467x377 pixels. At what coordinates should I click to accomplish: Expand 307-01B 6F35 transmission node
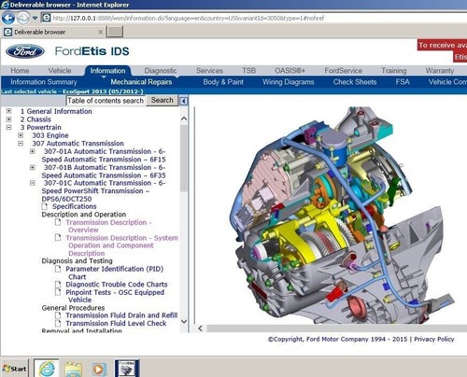coord(33,167)
